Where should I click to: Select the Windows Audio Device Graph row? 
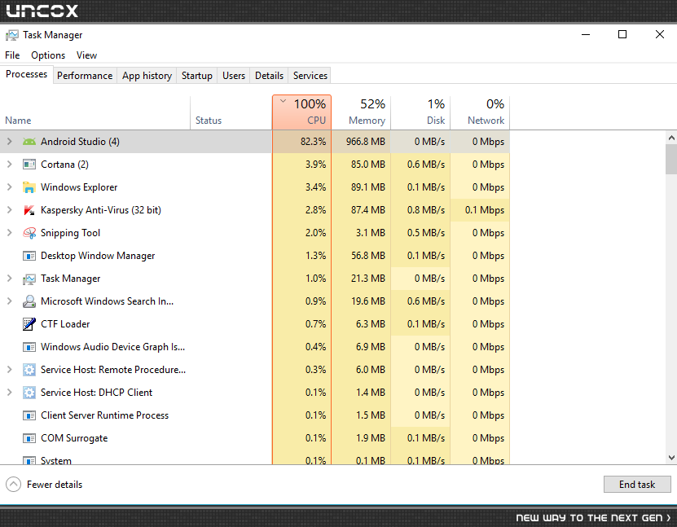[255, 347]
